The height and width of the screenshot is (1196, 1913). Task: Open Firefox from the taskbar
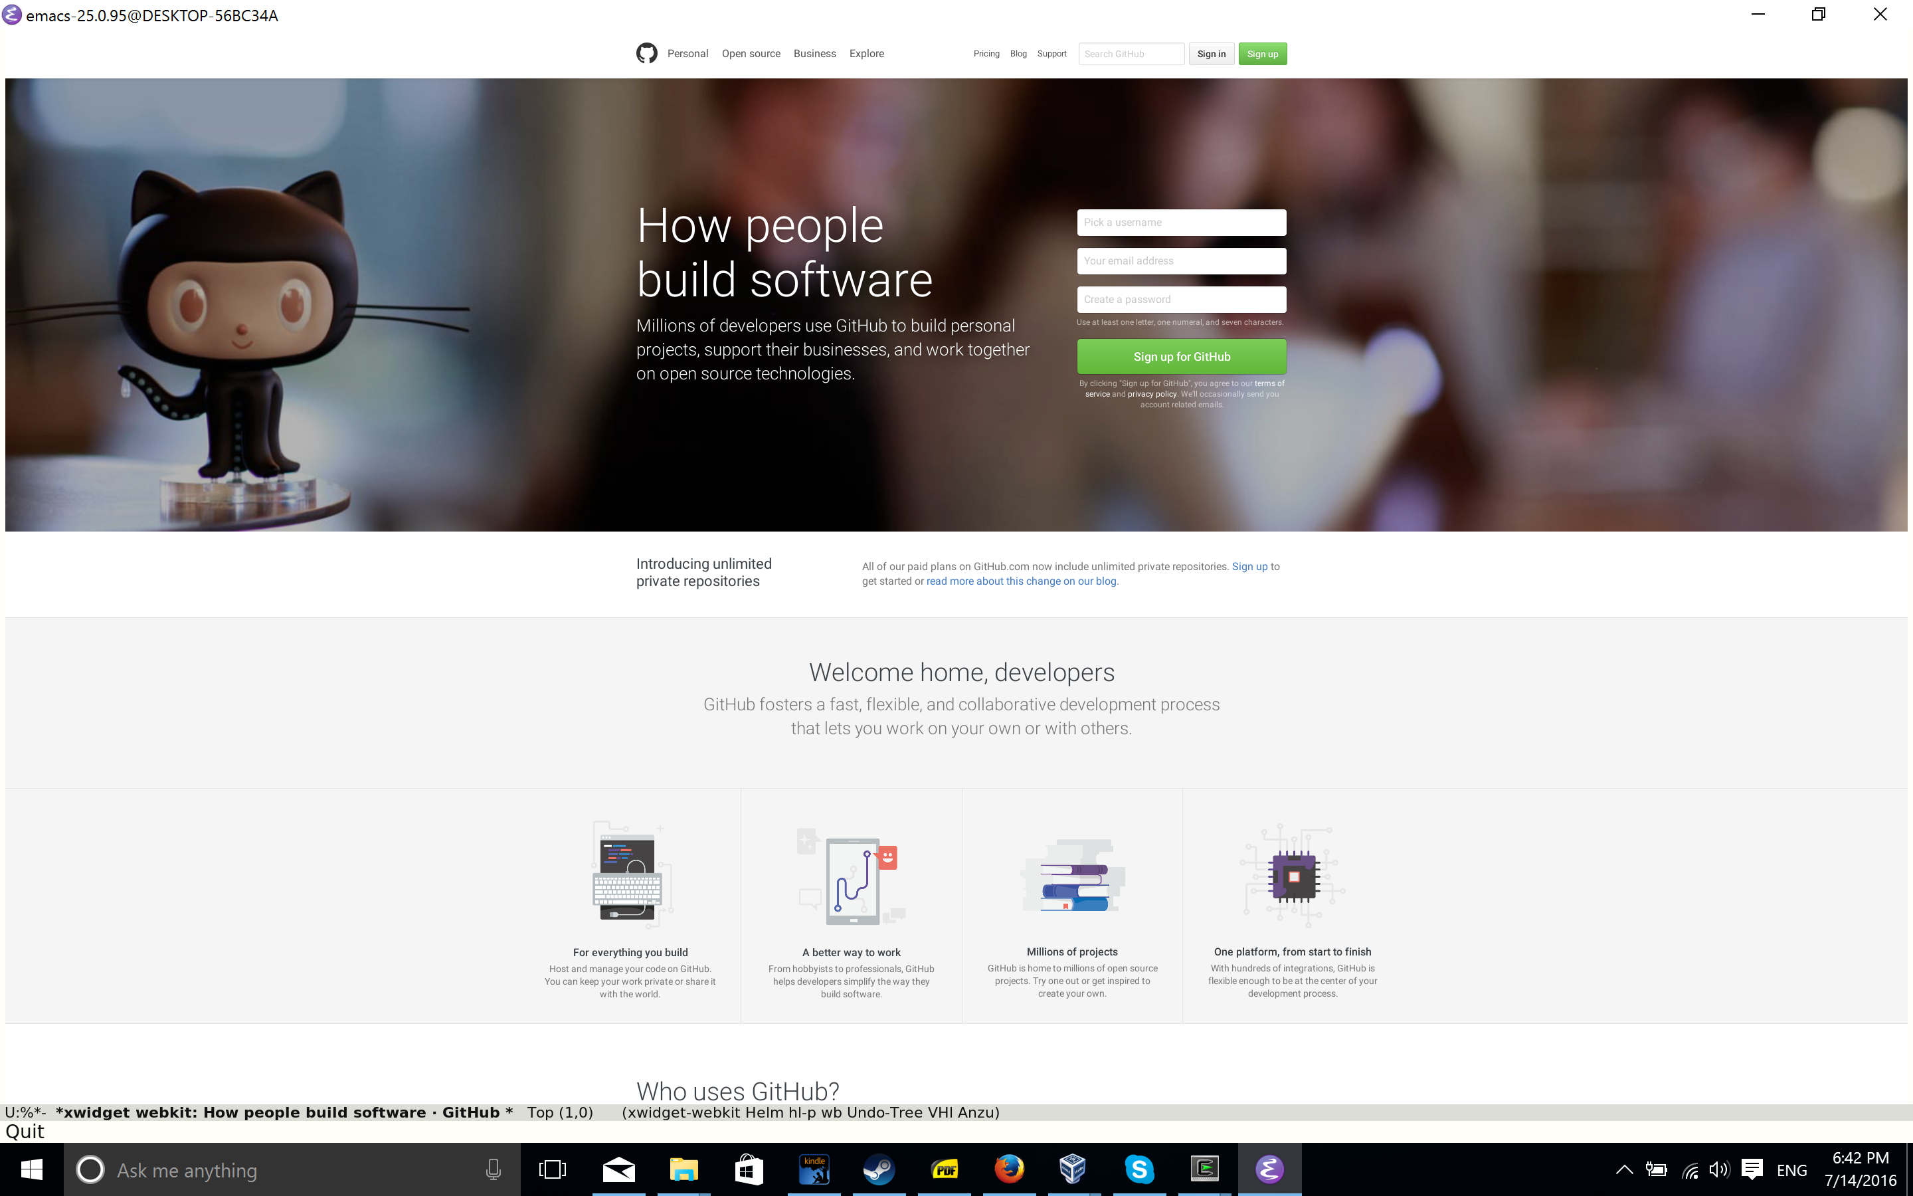1009,1169
